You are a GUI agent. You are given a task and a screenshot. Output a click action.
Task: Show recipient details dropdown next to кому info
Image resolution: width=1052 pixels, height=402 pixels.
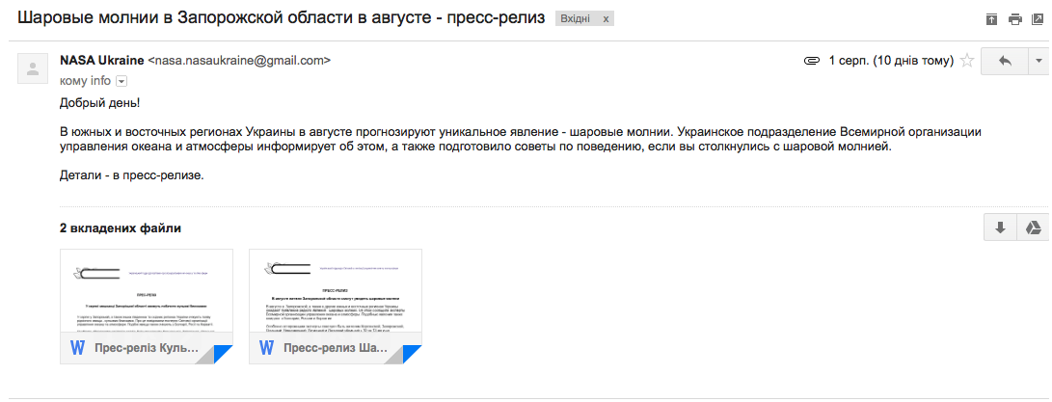coord(121,82)
